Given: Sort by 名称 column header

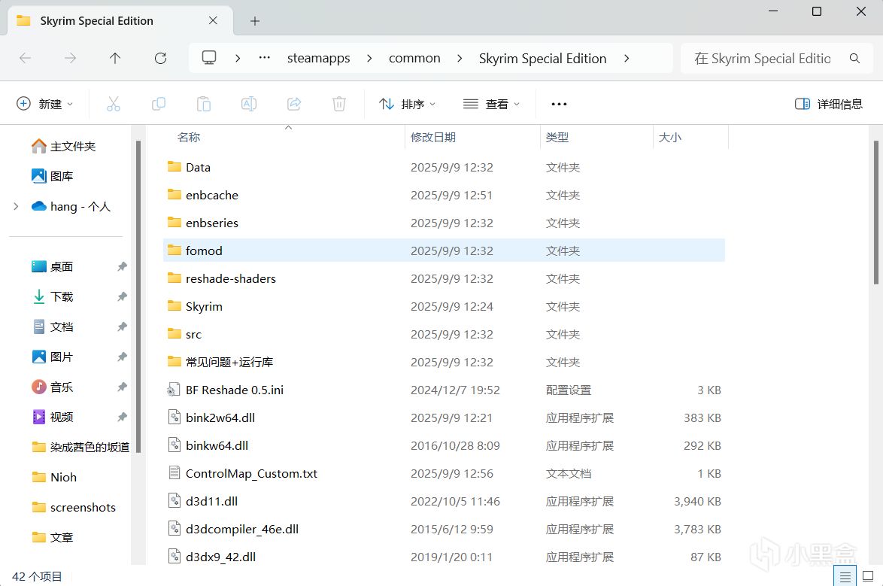Looking at the screenshot, I should tap(189, 137).
